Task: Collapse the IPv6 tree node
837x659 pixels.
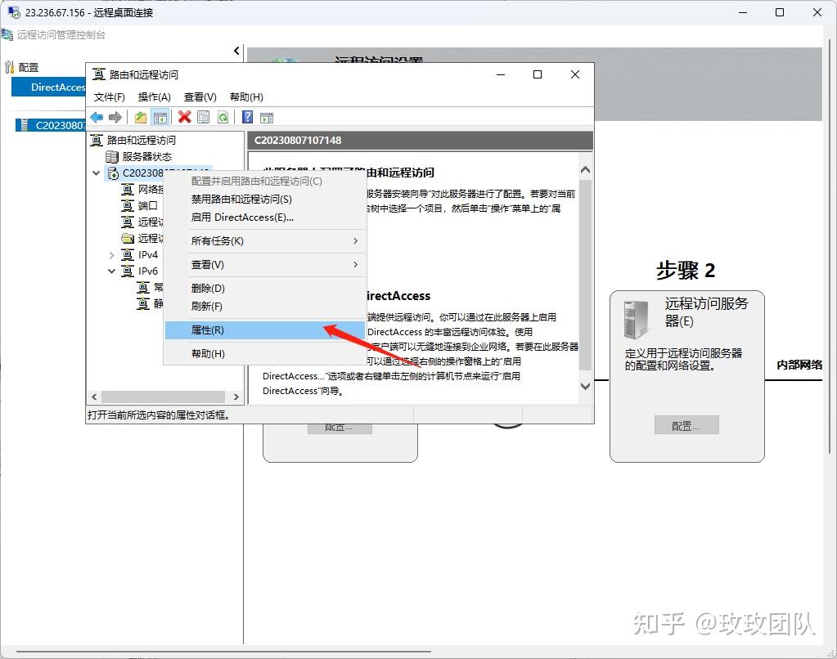Action: [110, 271]
